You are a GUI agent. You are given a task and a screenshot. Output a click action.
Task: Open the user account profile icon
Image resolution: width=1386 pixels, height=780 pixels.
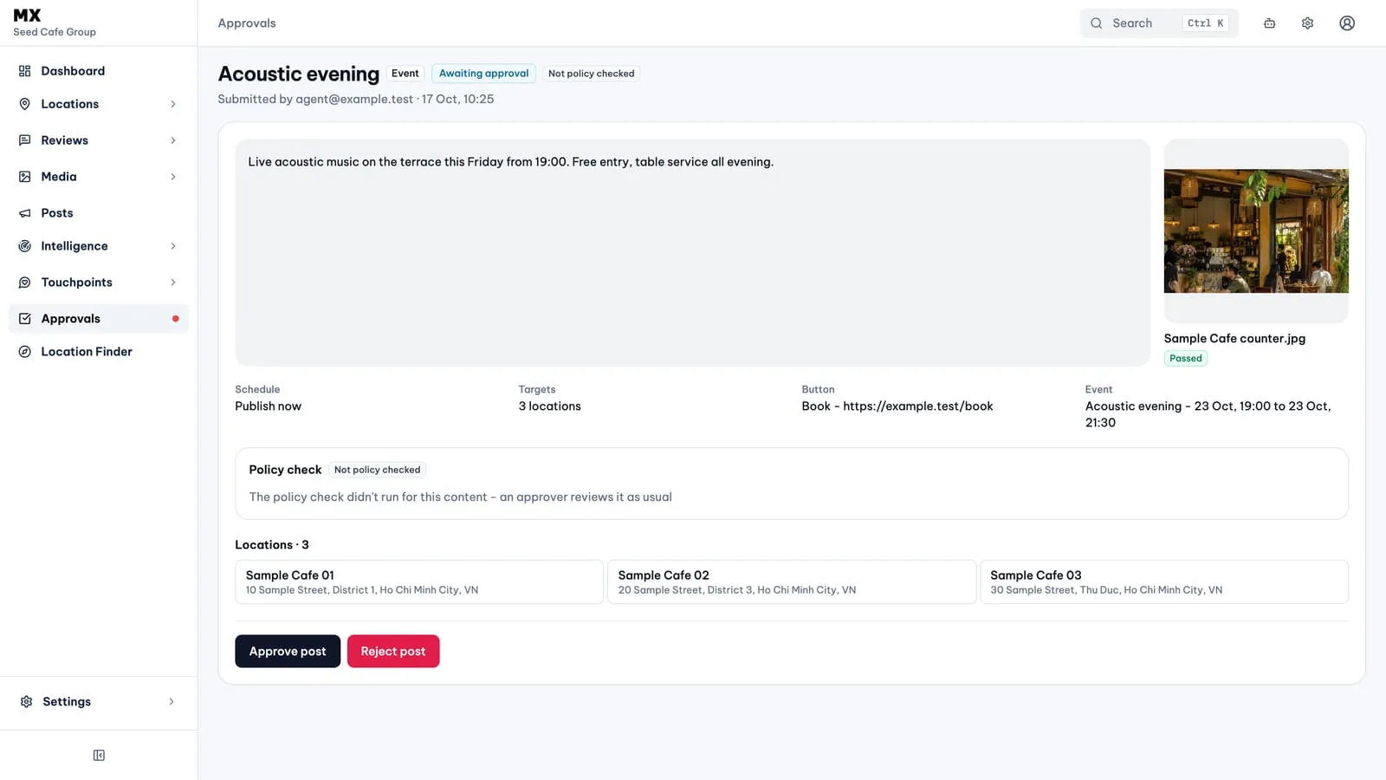pos(1347,23)
